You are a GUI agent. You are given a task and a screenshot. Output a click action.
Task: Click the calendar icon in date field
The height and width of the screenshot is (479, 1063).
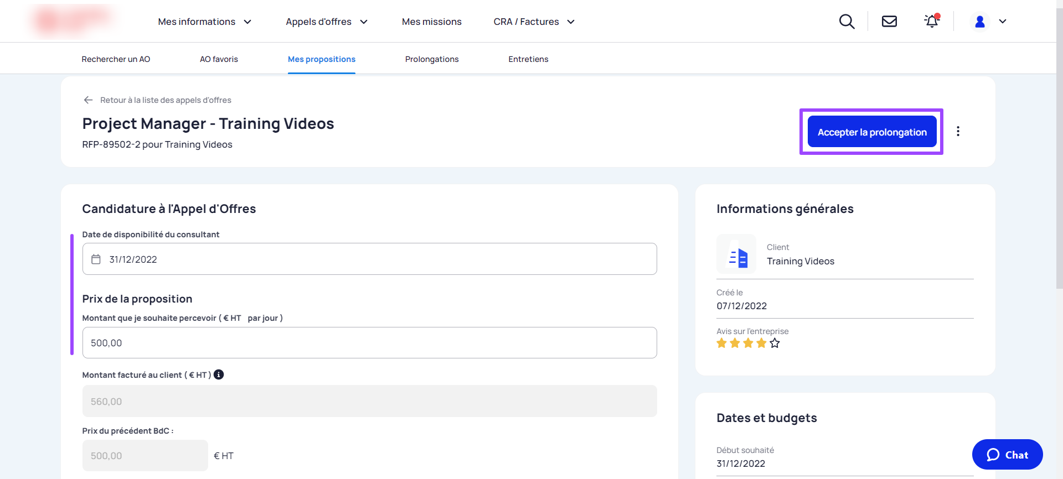[x=96, y=259]
